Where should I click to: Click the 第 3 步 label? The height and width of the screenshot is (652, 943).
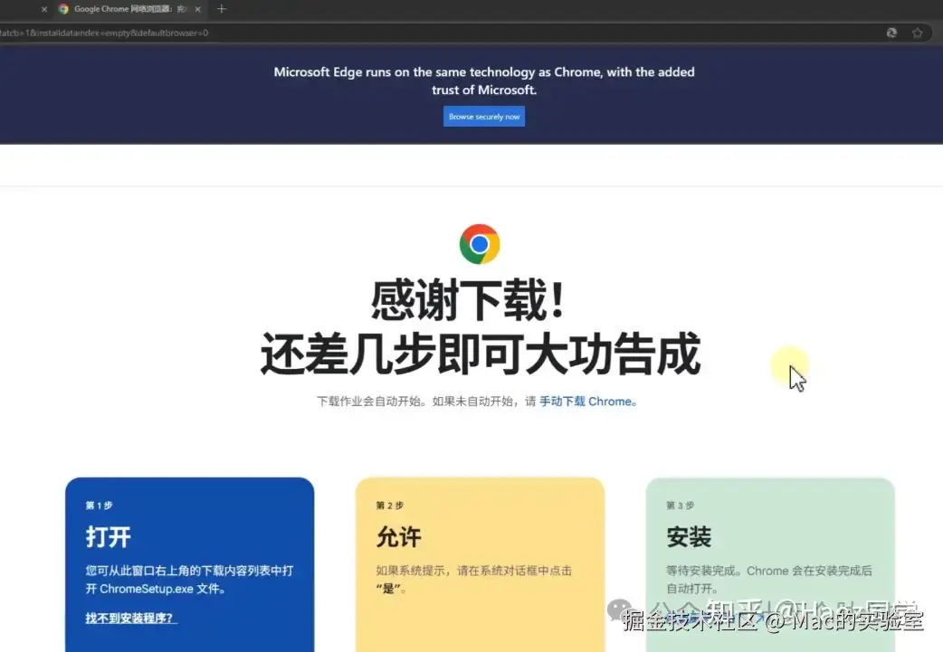pos(680,506)
